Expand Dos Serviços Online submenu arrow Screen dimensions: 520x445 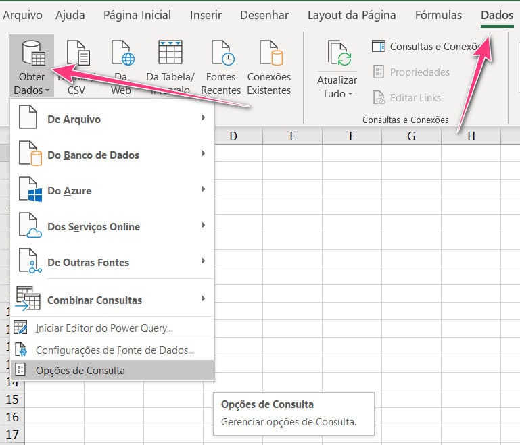204,225
